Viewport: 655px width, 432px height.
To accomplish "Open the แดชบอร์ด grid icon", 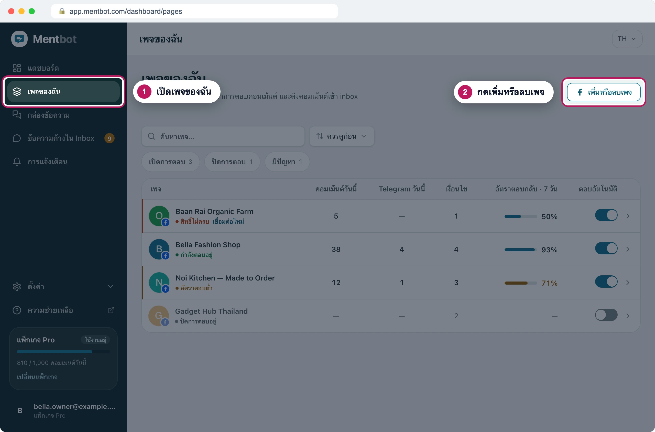I will pyautogui.click(x=17, y=68).
